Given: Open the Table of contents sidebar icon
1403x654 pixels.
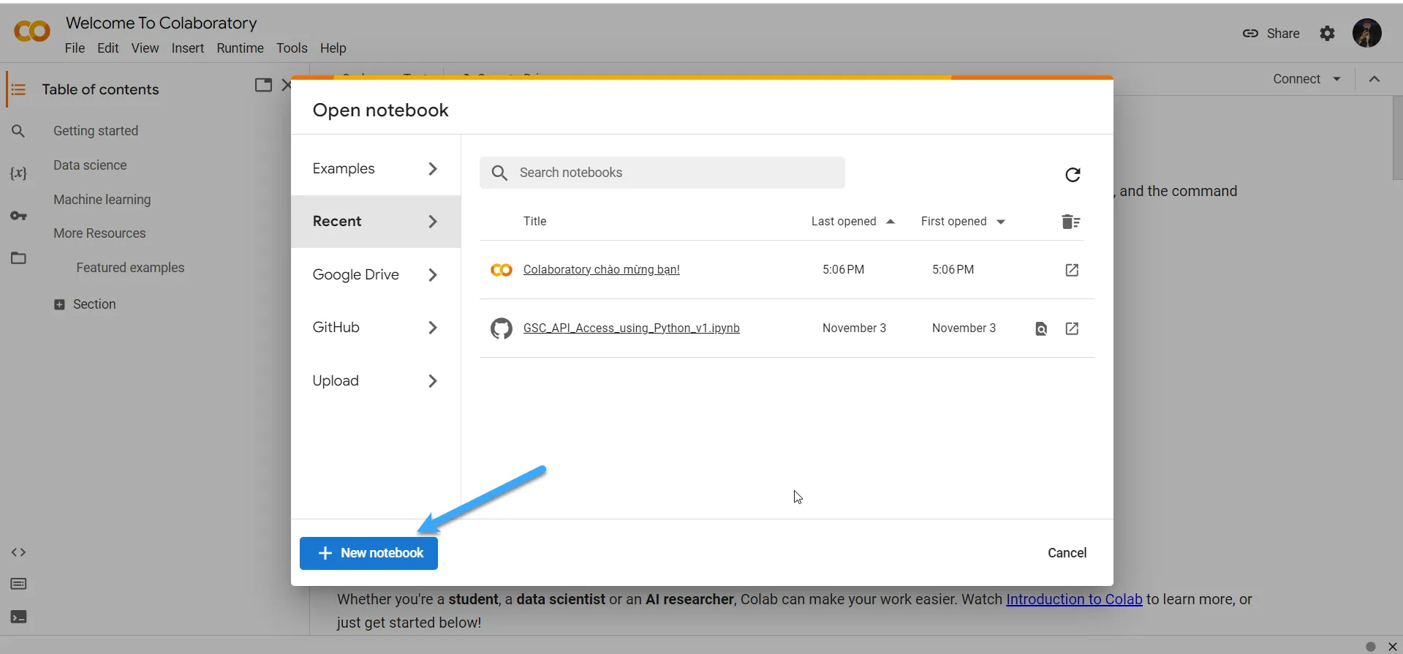Looking at the screenshot, I should [x=18, y=89].
